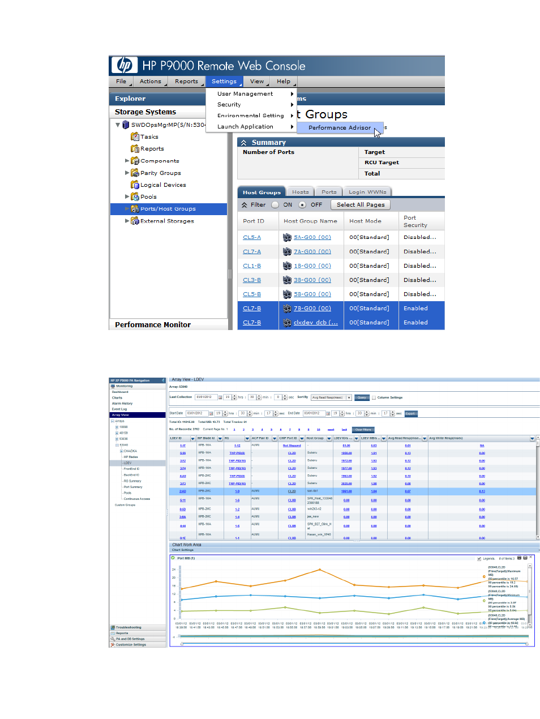This screenshot has width=540, height=719.
Task: Click the Pools folder icon
Action: (x=135, y=196)
